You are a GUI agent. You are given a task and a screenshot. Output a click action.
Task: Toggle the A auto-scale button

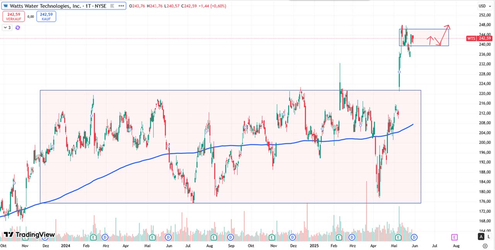tap(481, 236)
